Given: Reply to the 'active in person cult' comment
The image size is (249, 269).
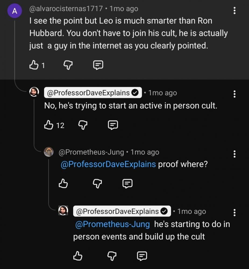Looking at the screenshot, I should tap(113, 125).
